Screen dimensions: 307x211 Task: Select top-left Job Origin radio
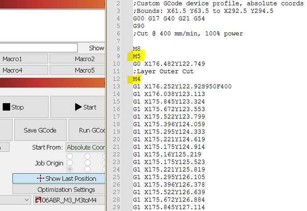pos(70,156)
